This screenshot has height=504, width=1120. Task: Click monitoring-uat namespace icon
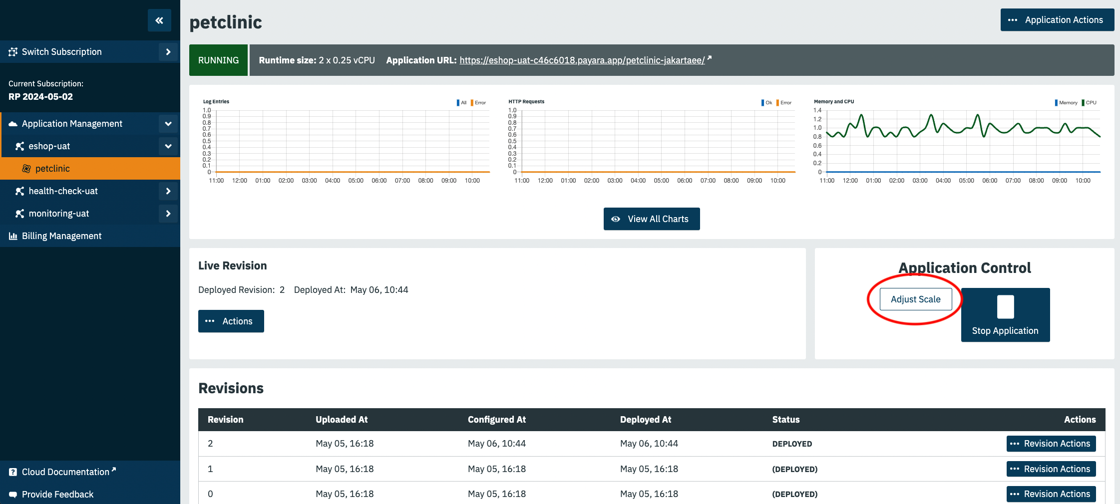click(x=19, y=214)
